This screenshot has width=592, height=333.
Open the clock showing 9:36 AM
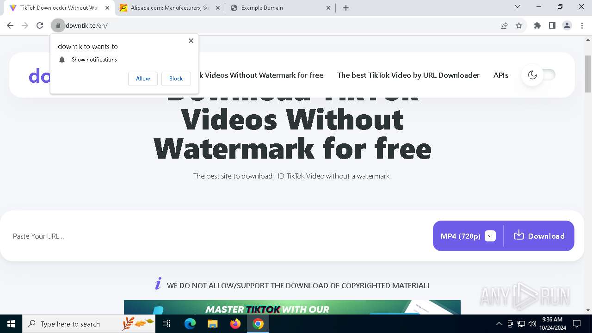pos(552,324)
